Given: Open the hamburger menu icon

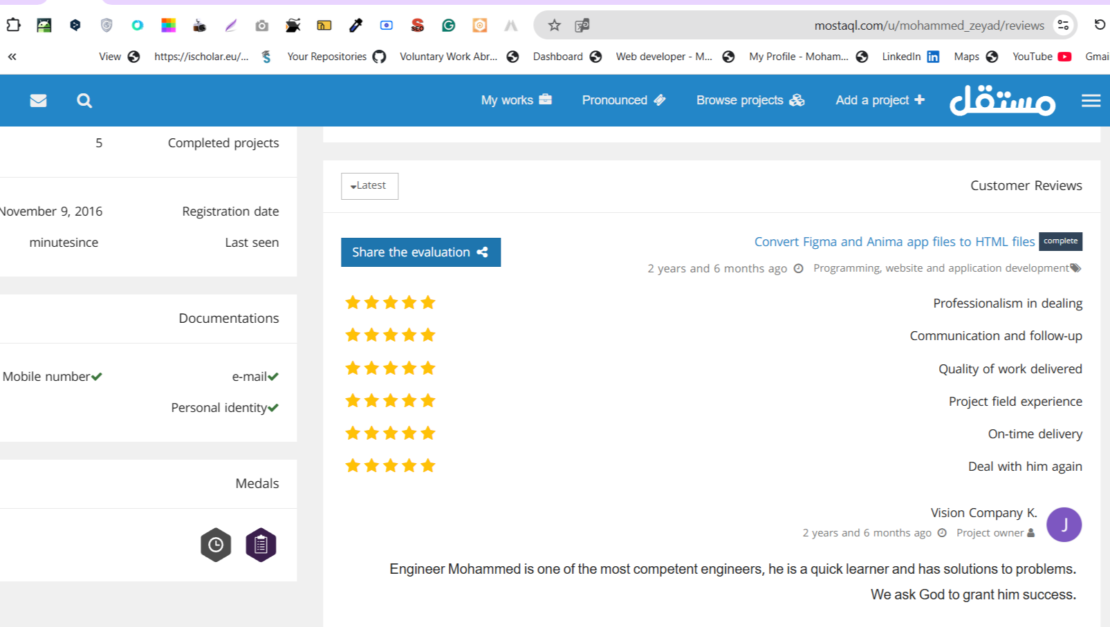Looking at the screenshot, I should (x=1091, y=101).
